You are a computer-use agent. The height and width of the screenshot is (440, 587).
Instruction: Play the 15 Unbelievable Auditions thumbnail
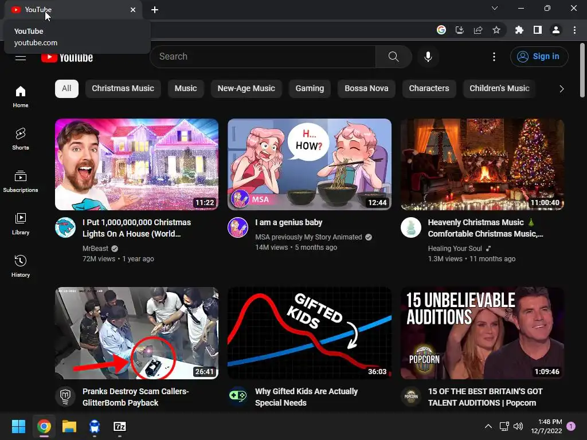point(482,333)
